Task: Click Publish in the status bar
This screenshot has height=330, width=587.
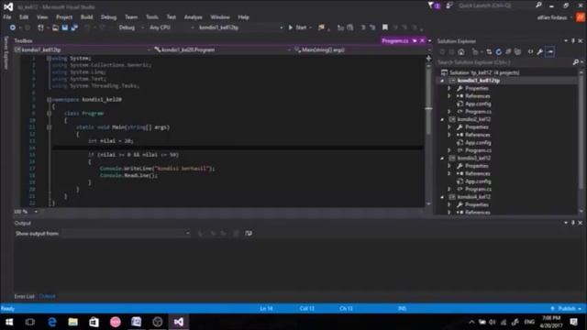Action: point(567,309)
